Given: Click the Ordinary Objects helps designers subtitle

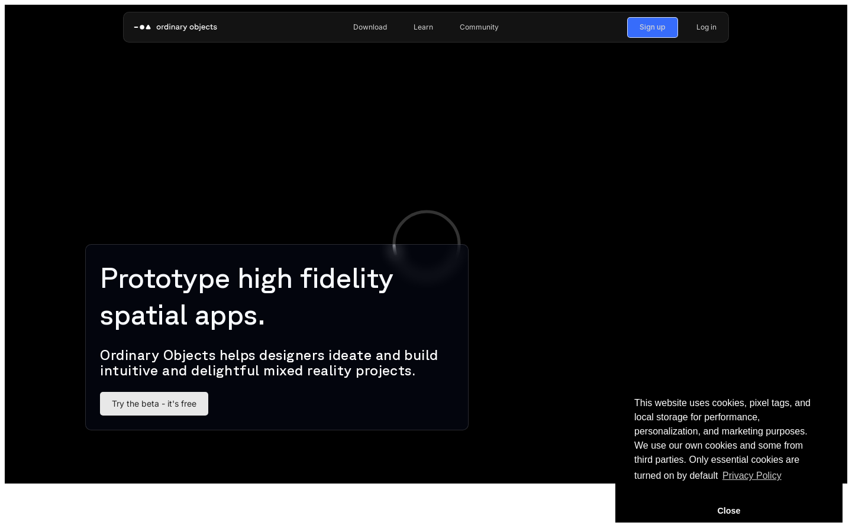Looking at the screenshot, I should pos(269,363).
